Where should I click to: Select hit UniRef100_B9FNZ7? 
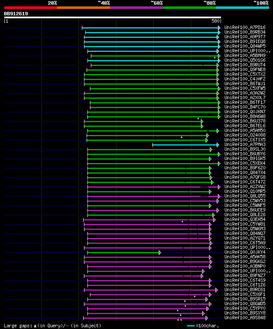click(x=245, y=275)
